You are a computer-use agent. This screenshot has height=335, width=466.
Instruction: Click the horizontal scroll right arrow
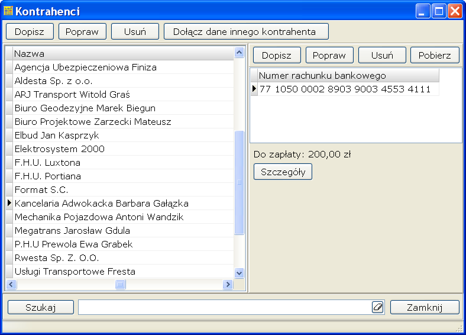click(x=228, y=285)
